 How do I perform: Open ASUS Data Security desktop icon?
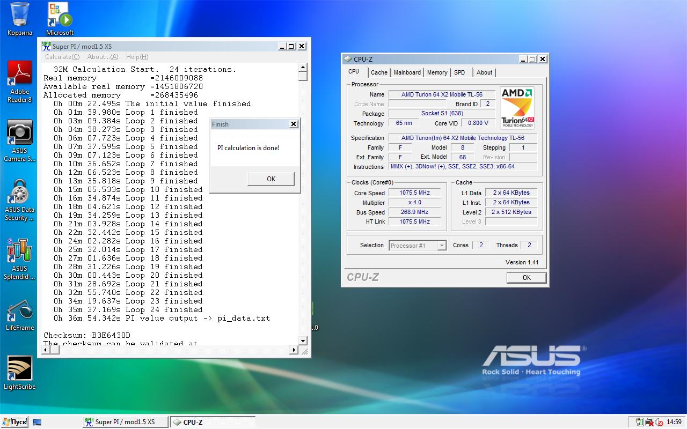click(19, 199)
